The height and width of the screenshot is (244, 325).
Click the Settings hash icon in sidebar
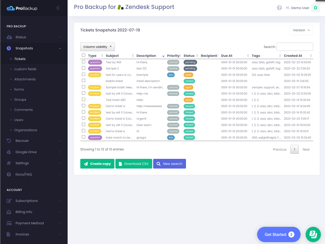pyautogui.click(x=9, y=163)
